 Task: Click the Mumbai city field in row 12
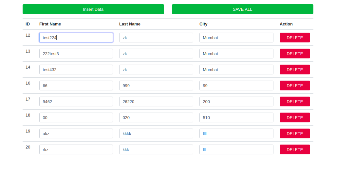click(236, 38)
